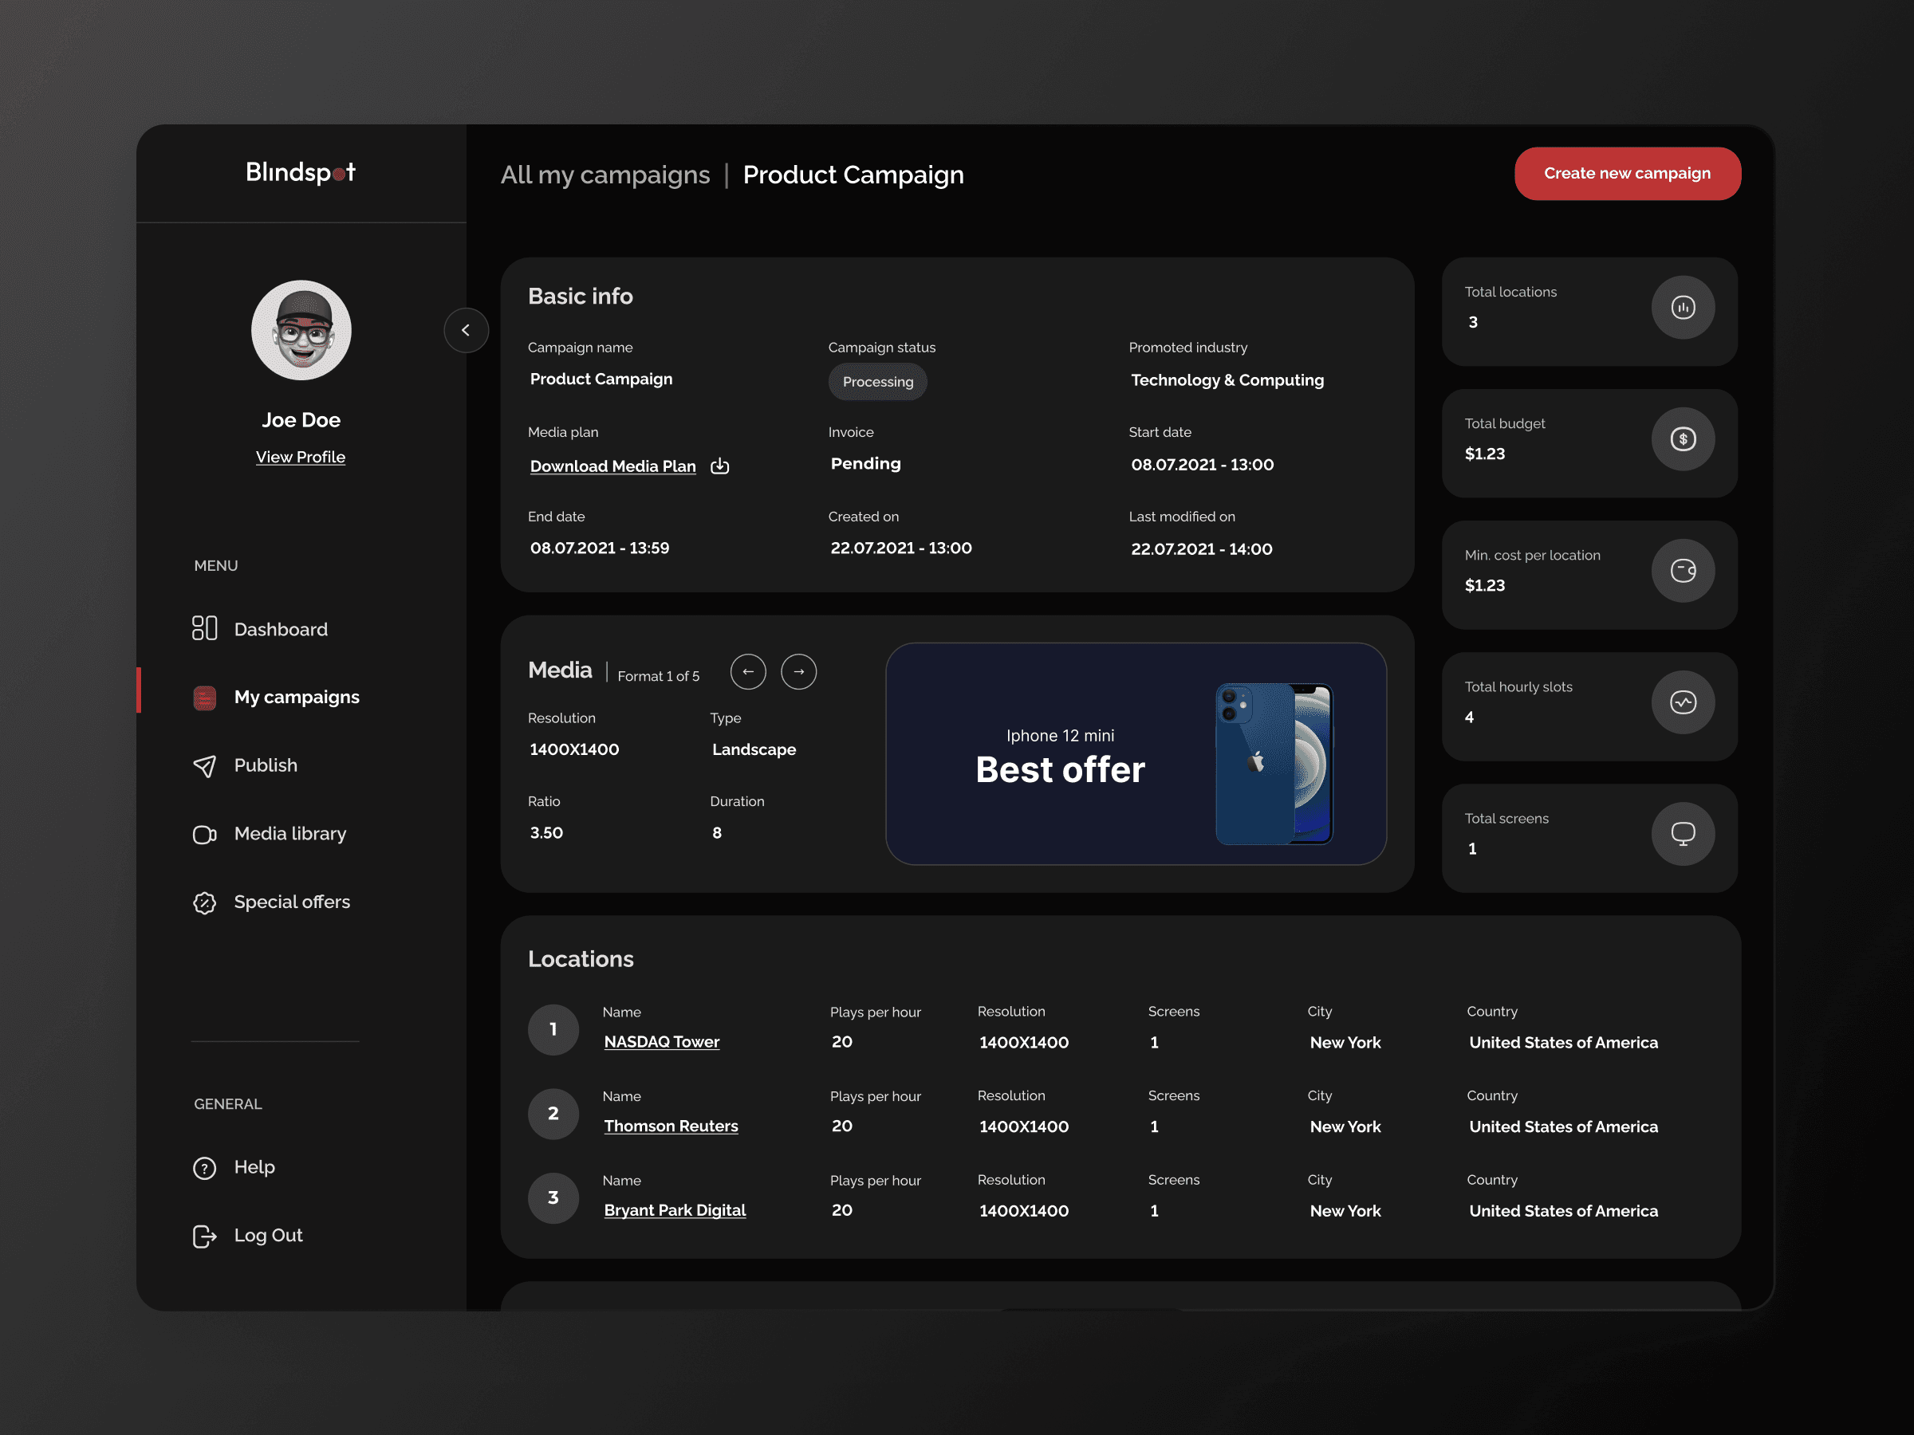The image size is (1914, 1435).
Task: Click the Total screens monitor icon
Action: 1682,833
